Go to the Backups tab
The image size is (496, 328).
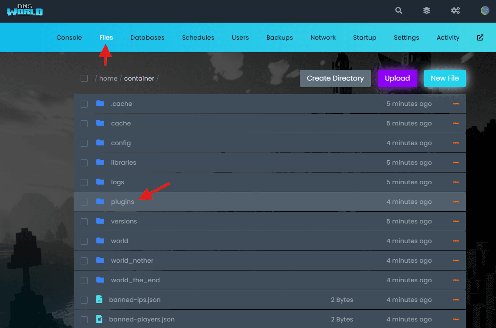(279, 37)
